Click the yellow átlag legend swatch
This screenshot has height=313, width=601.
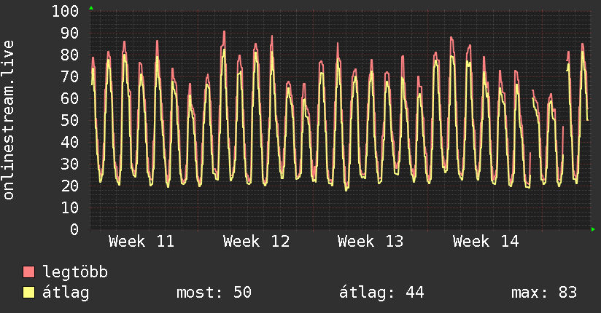28,293
